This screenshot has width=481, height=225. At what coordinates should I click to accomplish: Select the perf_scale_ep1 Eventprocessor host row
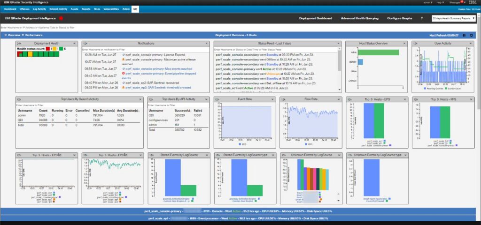tap(238, 218)
